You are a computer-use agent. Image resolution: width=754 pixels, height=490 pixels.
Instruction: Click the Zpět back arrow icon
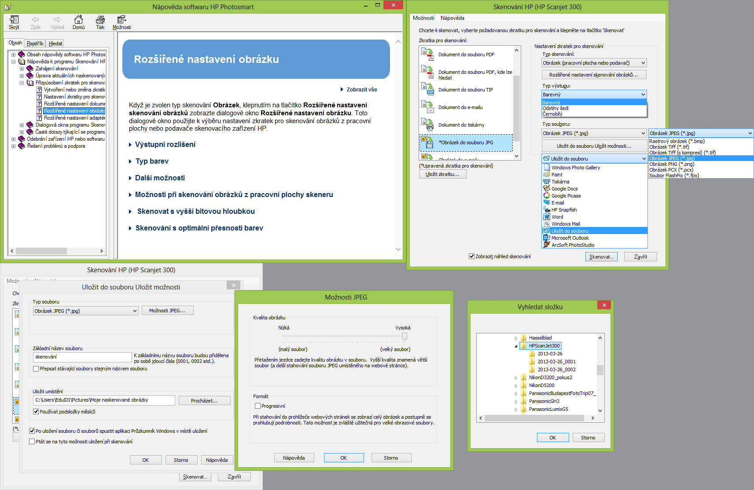36,20
